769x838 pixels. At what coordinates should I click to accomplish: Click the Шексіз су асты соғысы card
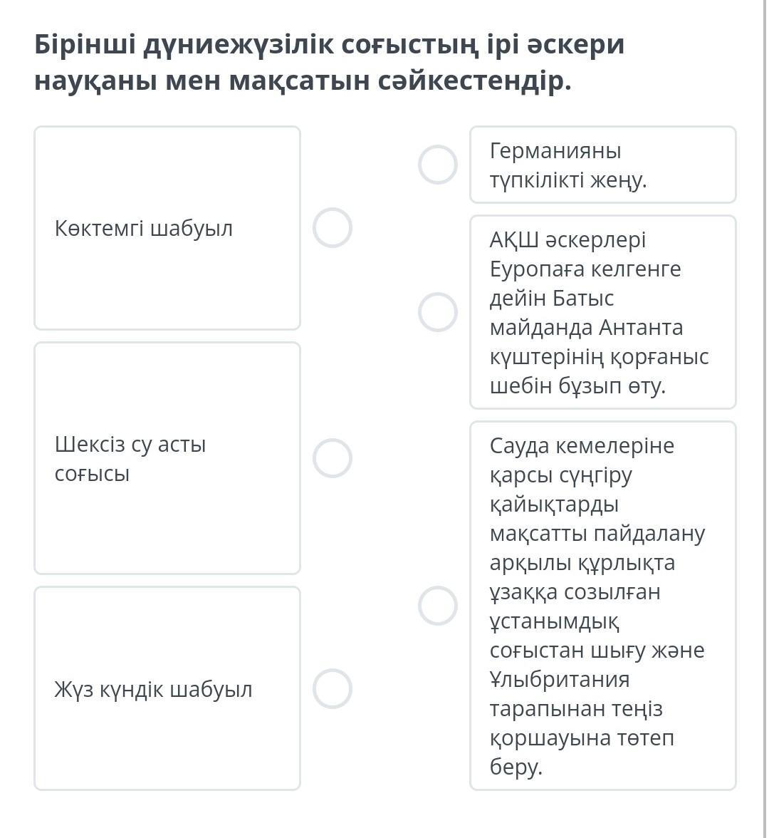tap(167, 458)
